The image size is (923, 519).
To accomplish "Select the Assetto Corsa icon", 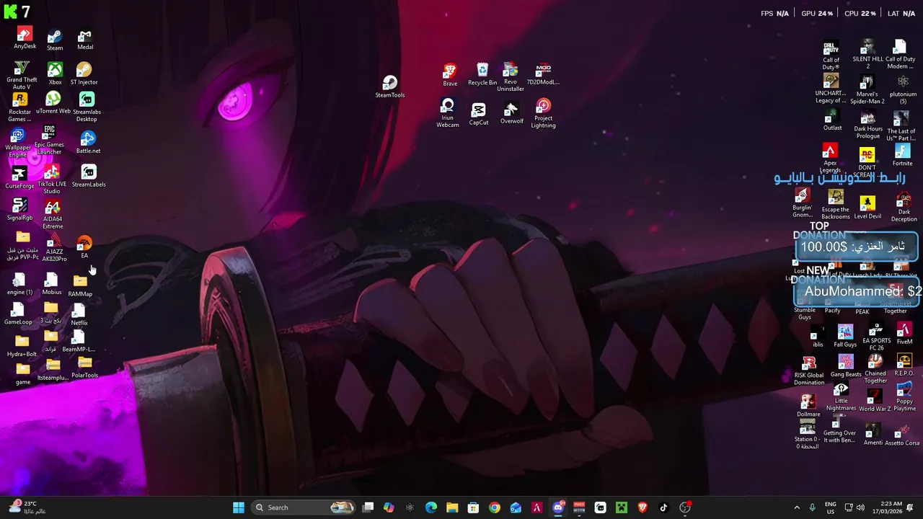I will click(902, 435).
